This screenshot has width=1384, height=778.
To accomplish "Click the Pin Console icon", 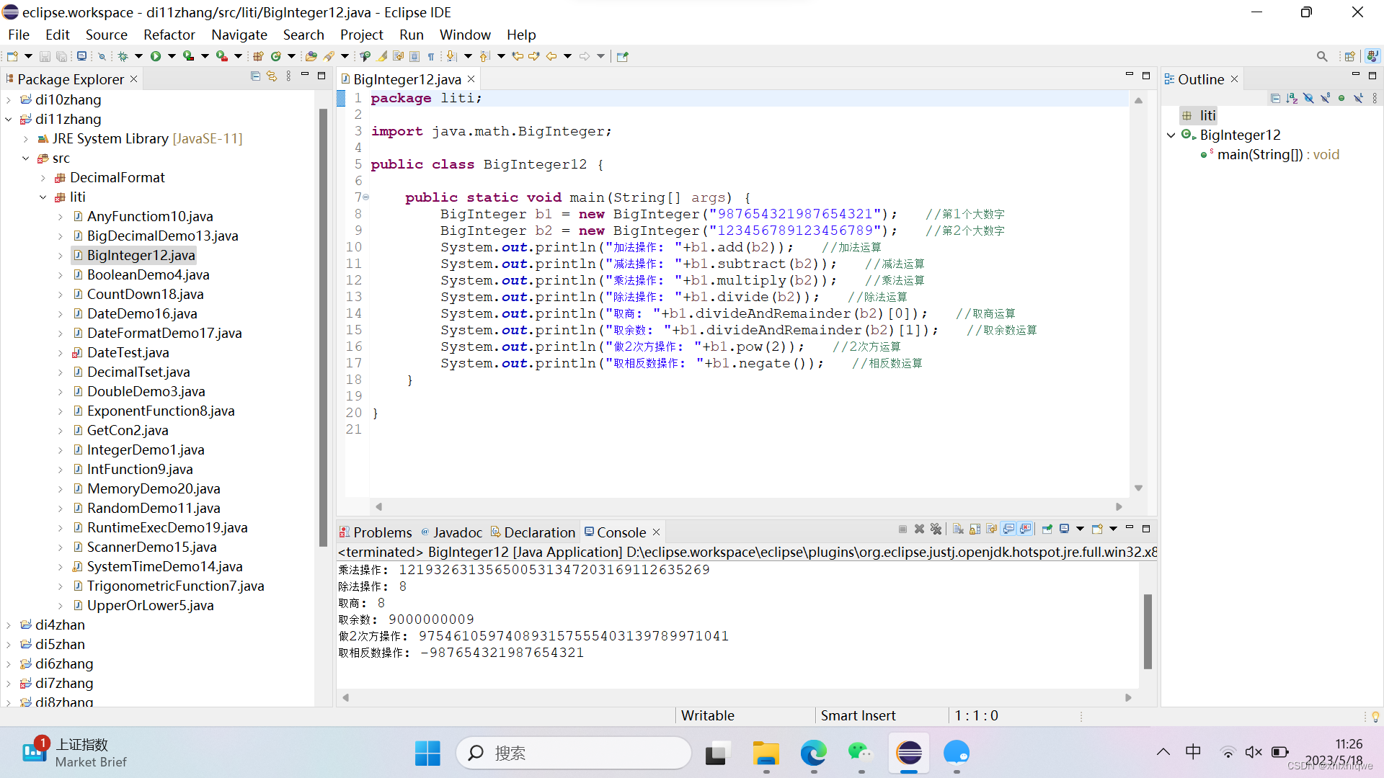I will [1047, 529].
